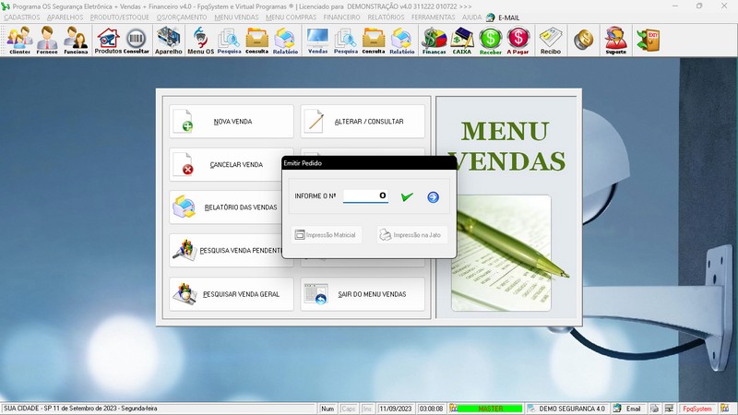Image resolution: width=738 pixels, height=415 pixels.
Task: Open the Fornece suppliers icon
Action: coord(47,41)
